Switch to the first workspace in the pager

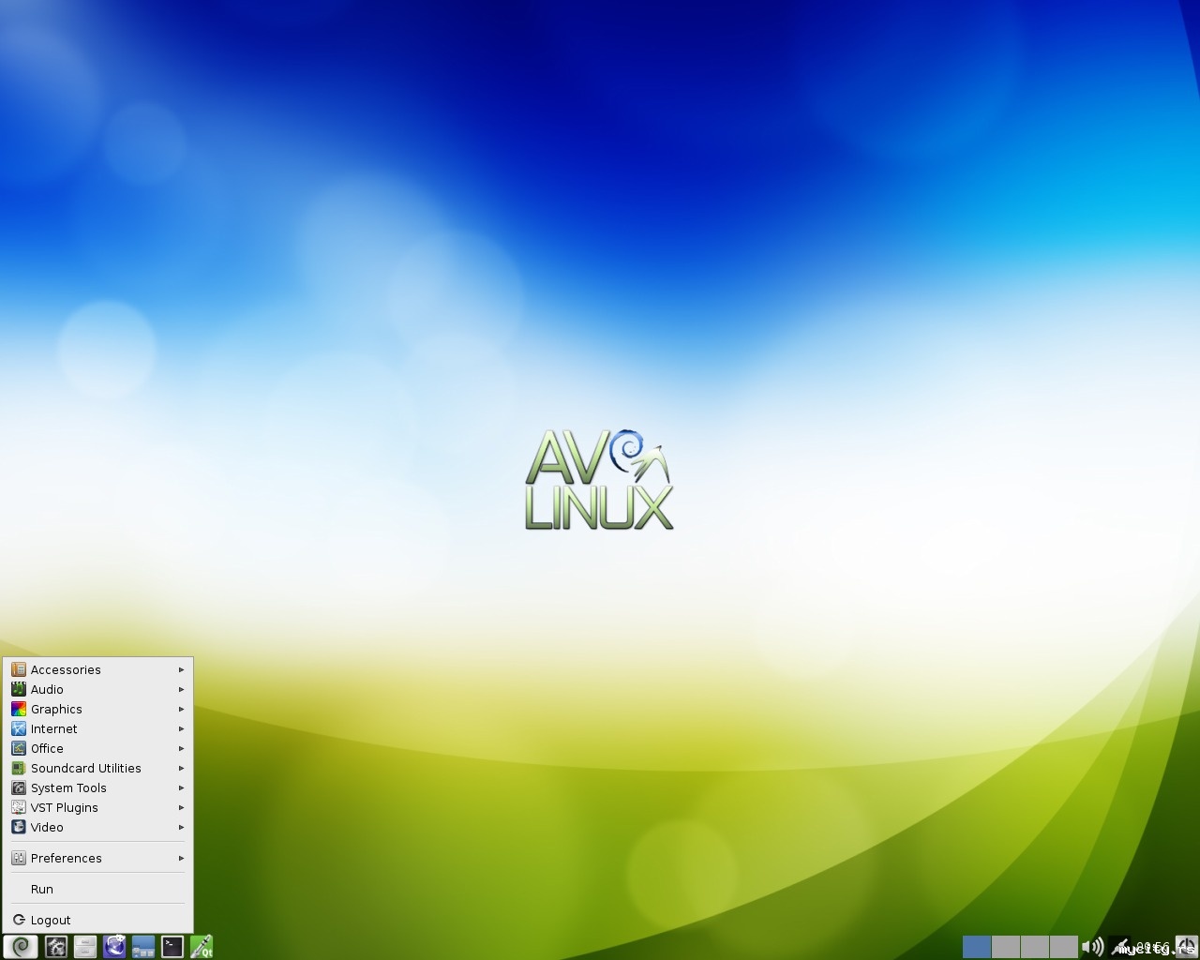[x=977, y=947]
